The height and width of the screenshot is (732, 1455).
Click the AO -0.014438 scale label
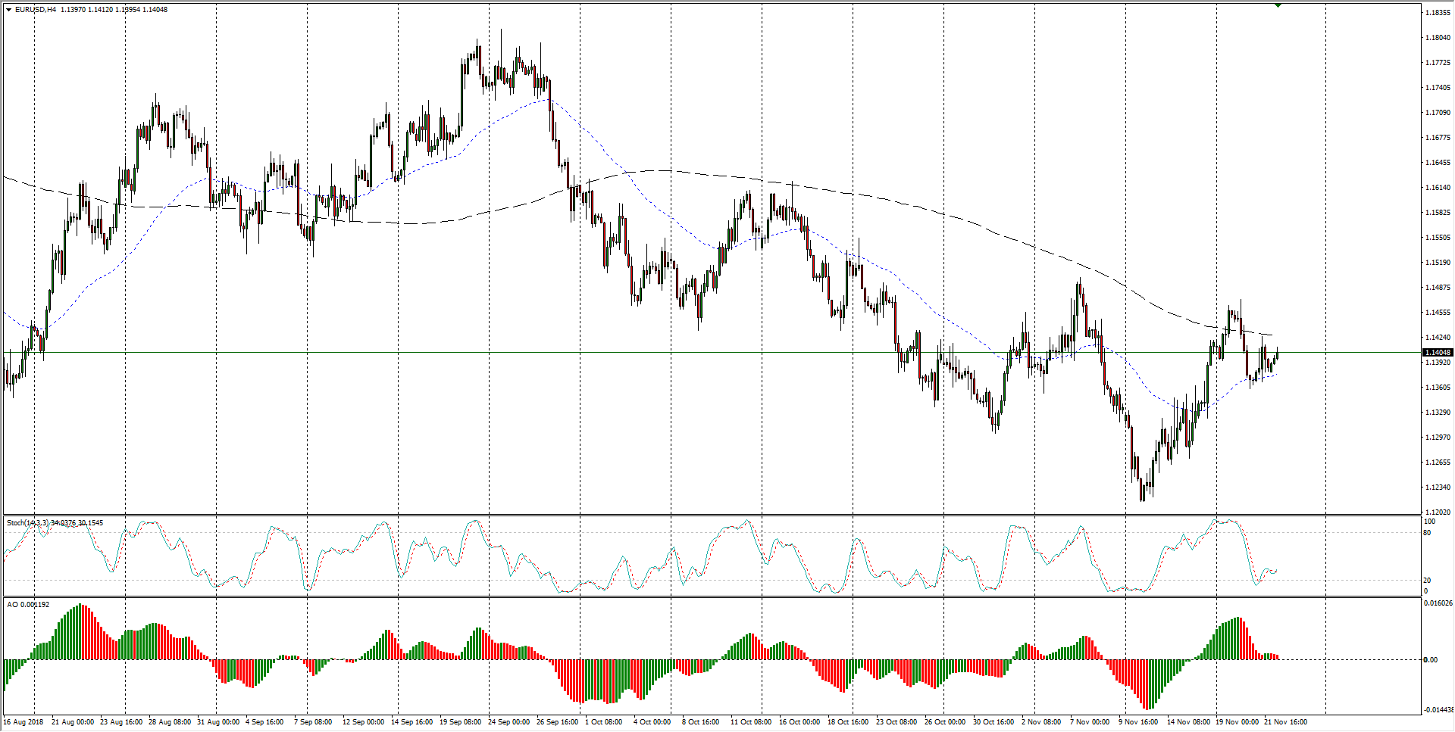[x=1438, y=710]
